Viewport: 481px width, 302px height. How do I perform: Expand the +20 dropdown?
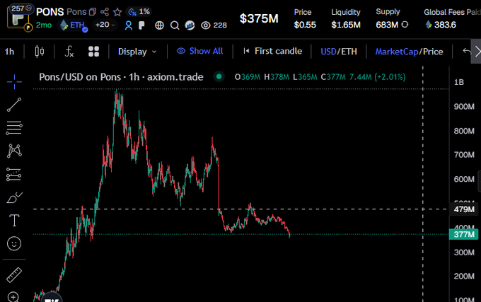point(105,25)
